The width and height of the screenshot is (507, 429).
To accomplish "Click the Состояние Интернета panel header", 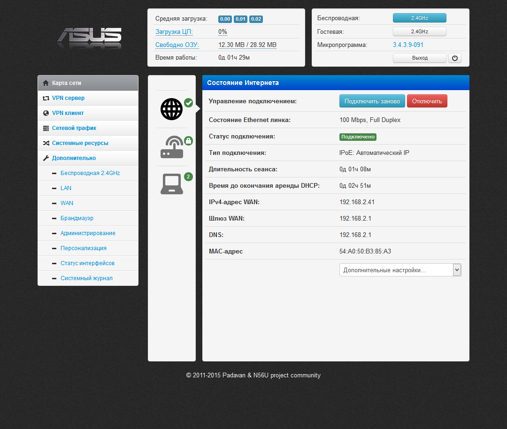I will click(x=336, y=83).
